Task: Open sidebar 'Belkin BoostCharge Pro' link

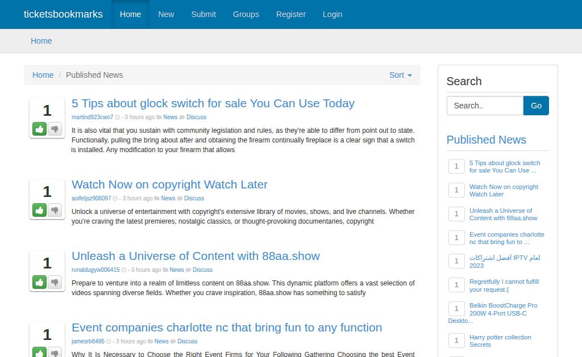Action: pyautogui.click(x=493, y=313)
